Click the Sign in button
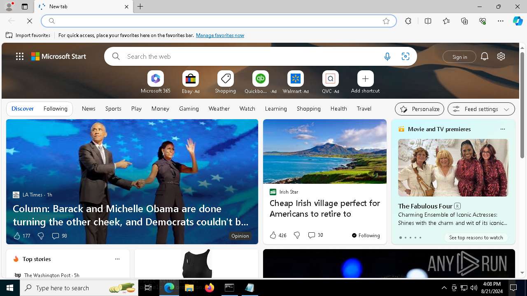527x296 pixels. 459,57
